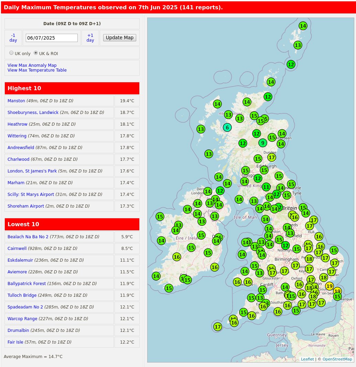356x367 pixels.
Task: Click the date input field showing 06/07/2025
Action: [x=52, y=38]
